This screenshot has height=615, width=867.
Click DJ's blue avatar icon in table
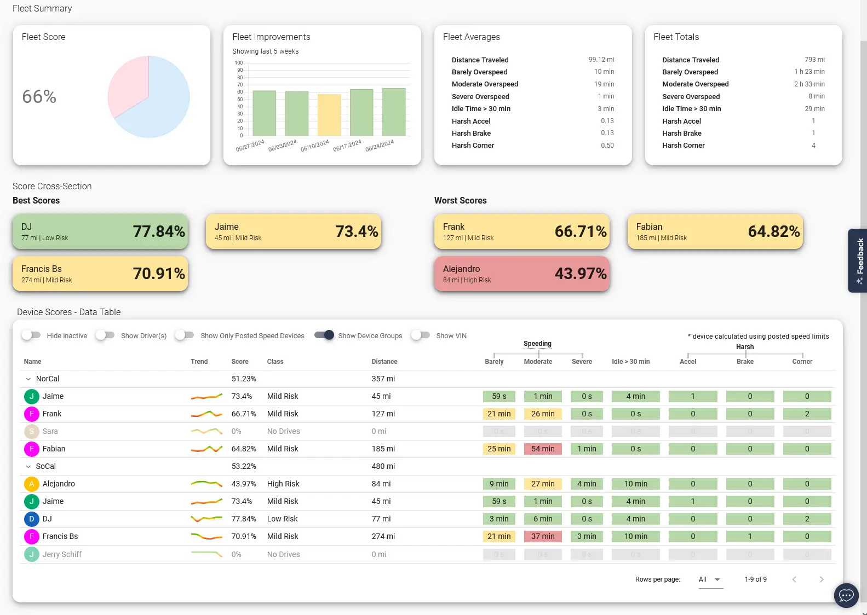(31, 519)
